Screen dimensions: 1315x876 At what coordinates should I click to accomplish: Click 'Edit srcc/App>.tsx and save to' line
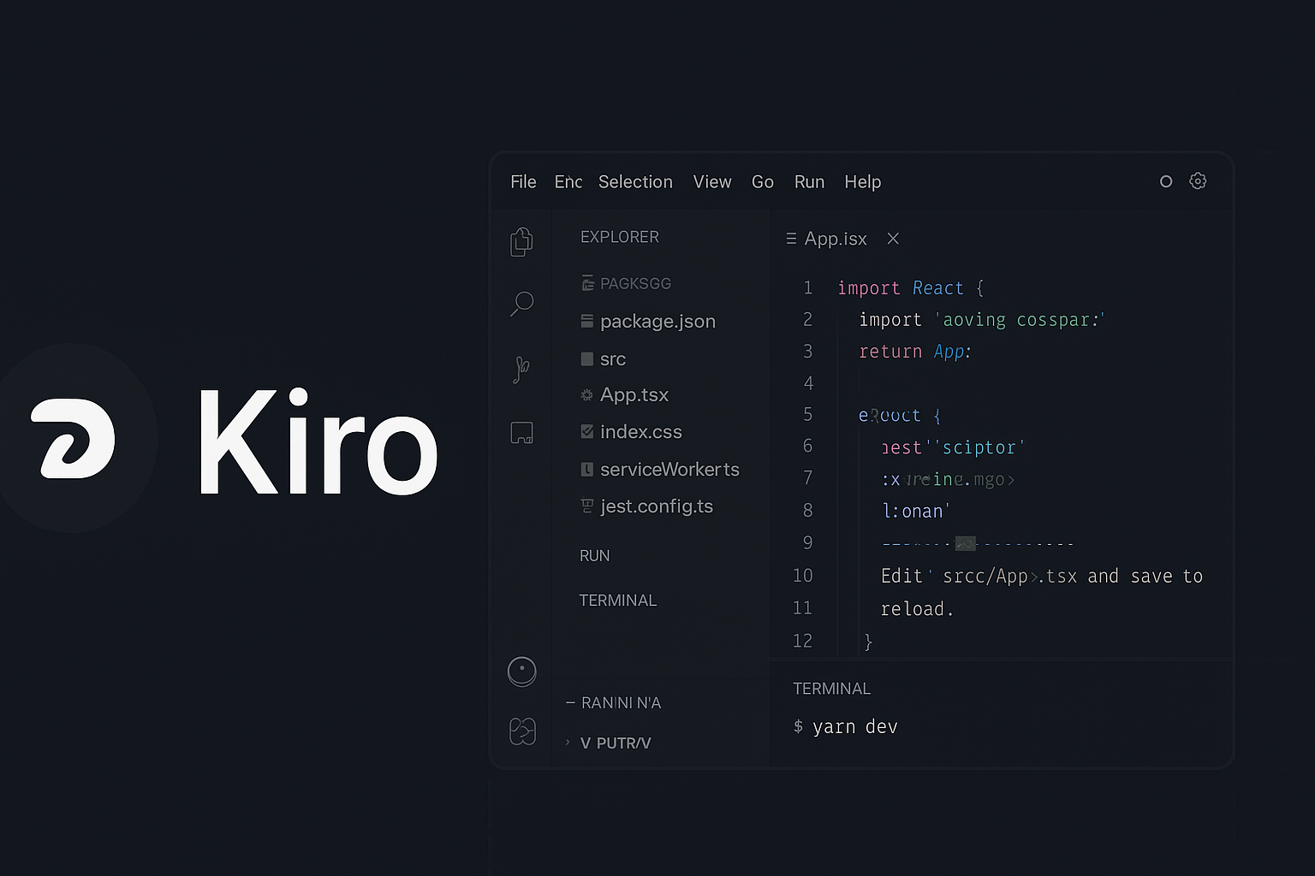1042,577
